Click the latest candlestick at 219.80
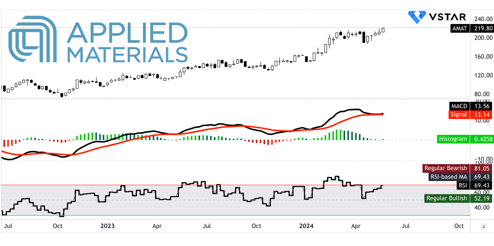 [383, 30]
